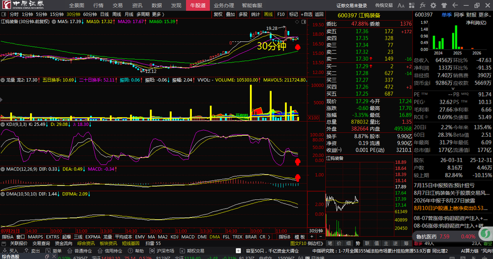Open news 8月10日沪股通上榜净卖出

450,208
